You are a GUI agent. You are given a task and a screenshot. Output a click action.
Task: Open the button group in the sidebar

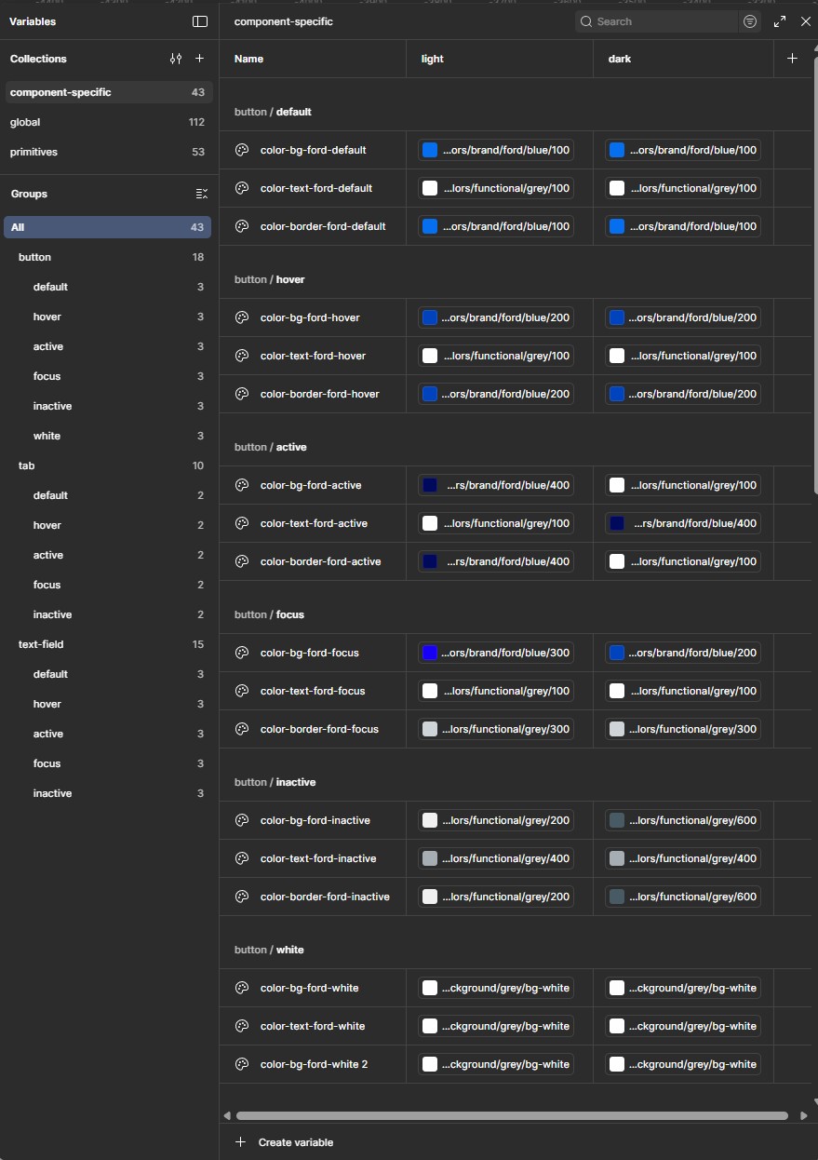(36, 257)
